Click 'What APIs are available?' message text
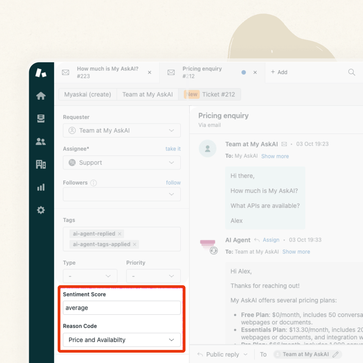The width and height of the screenshot is (363, 363). 265,206
